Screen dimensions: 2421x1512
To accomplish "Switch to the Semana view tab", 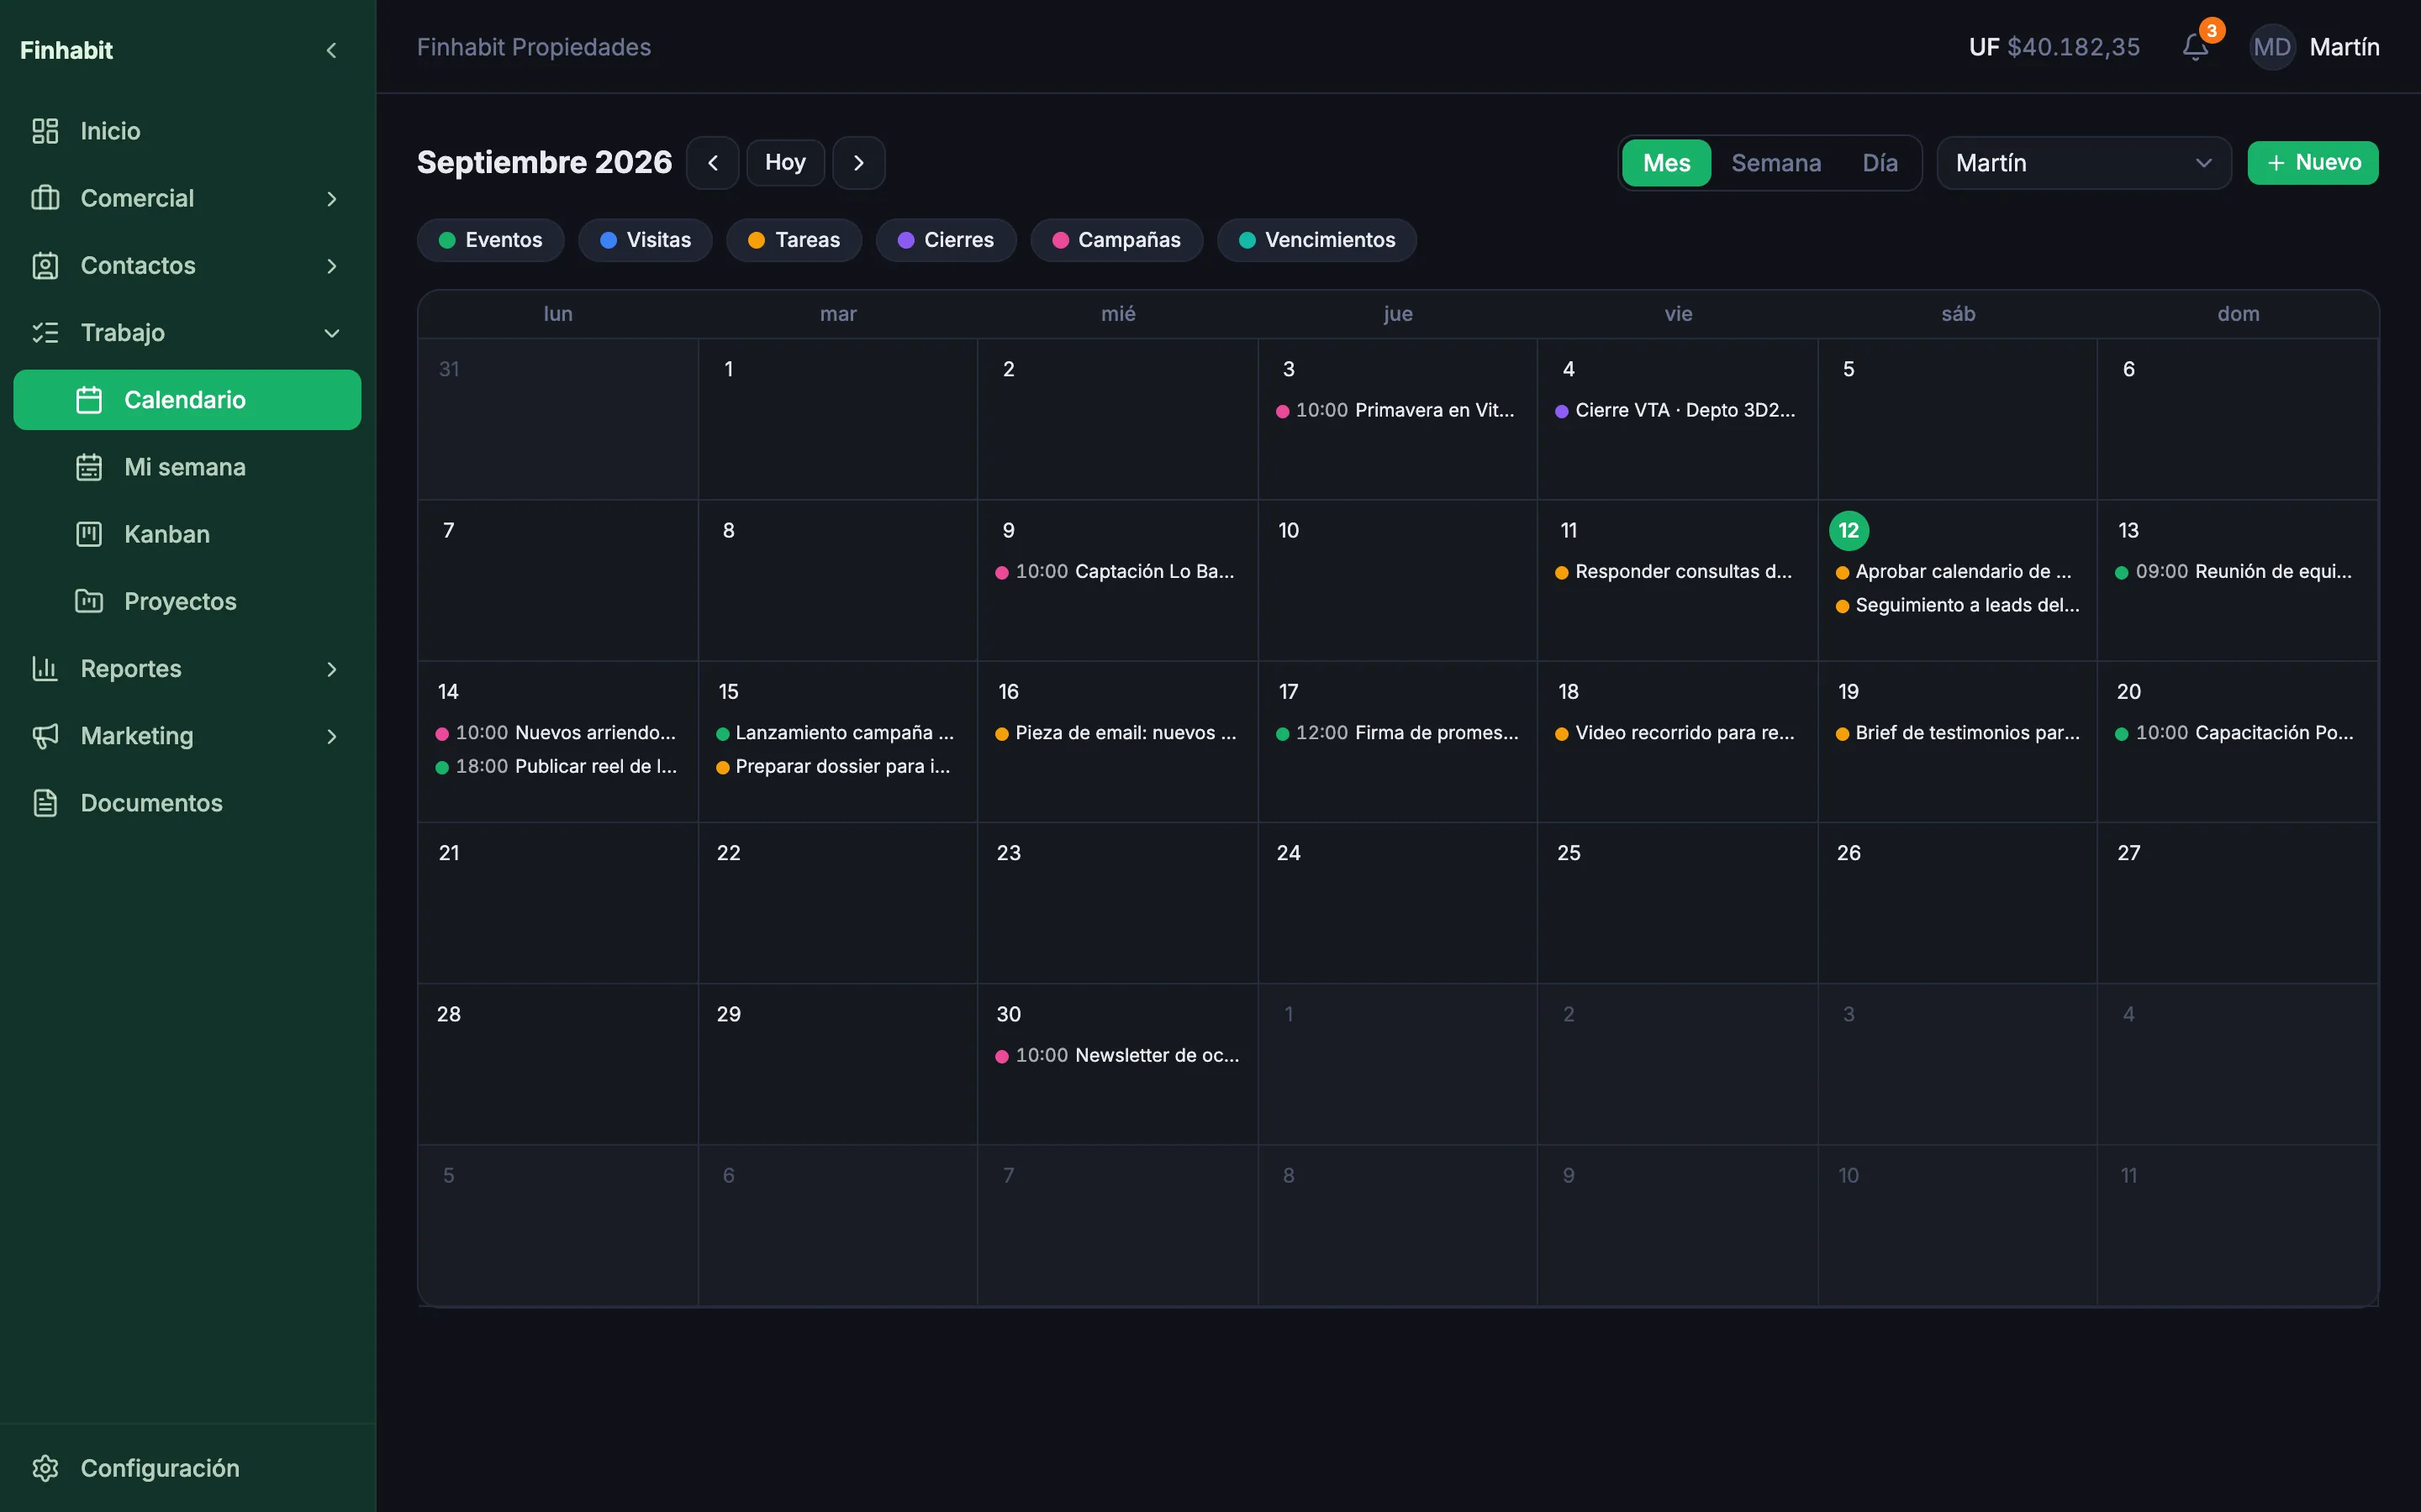I will (1775, 163).
